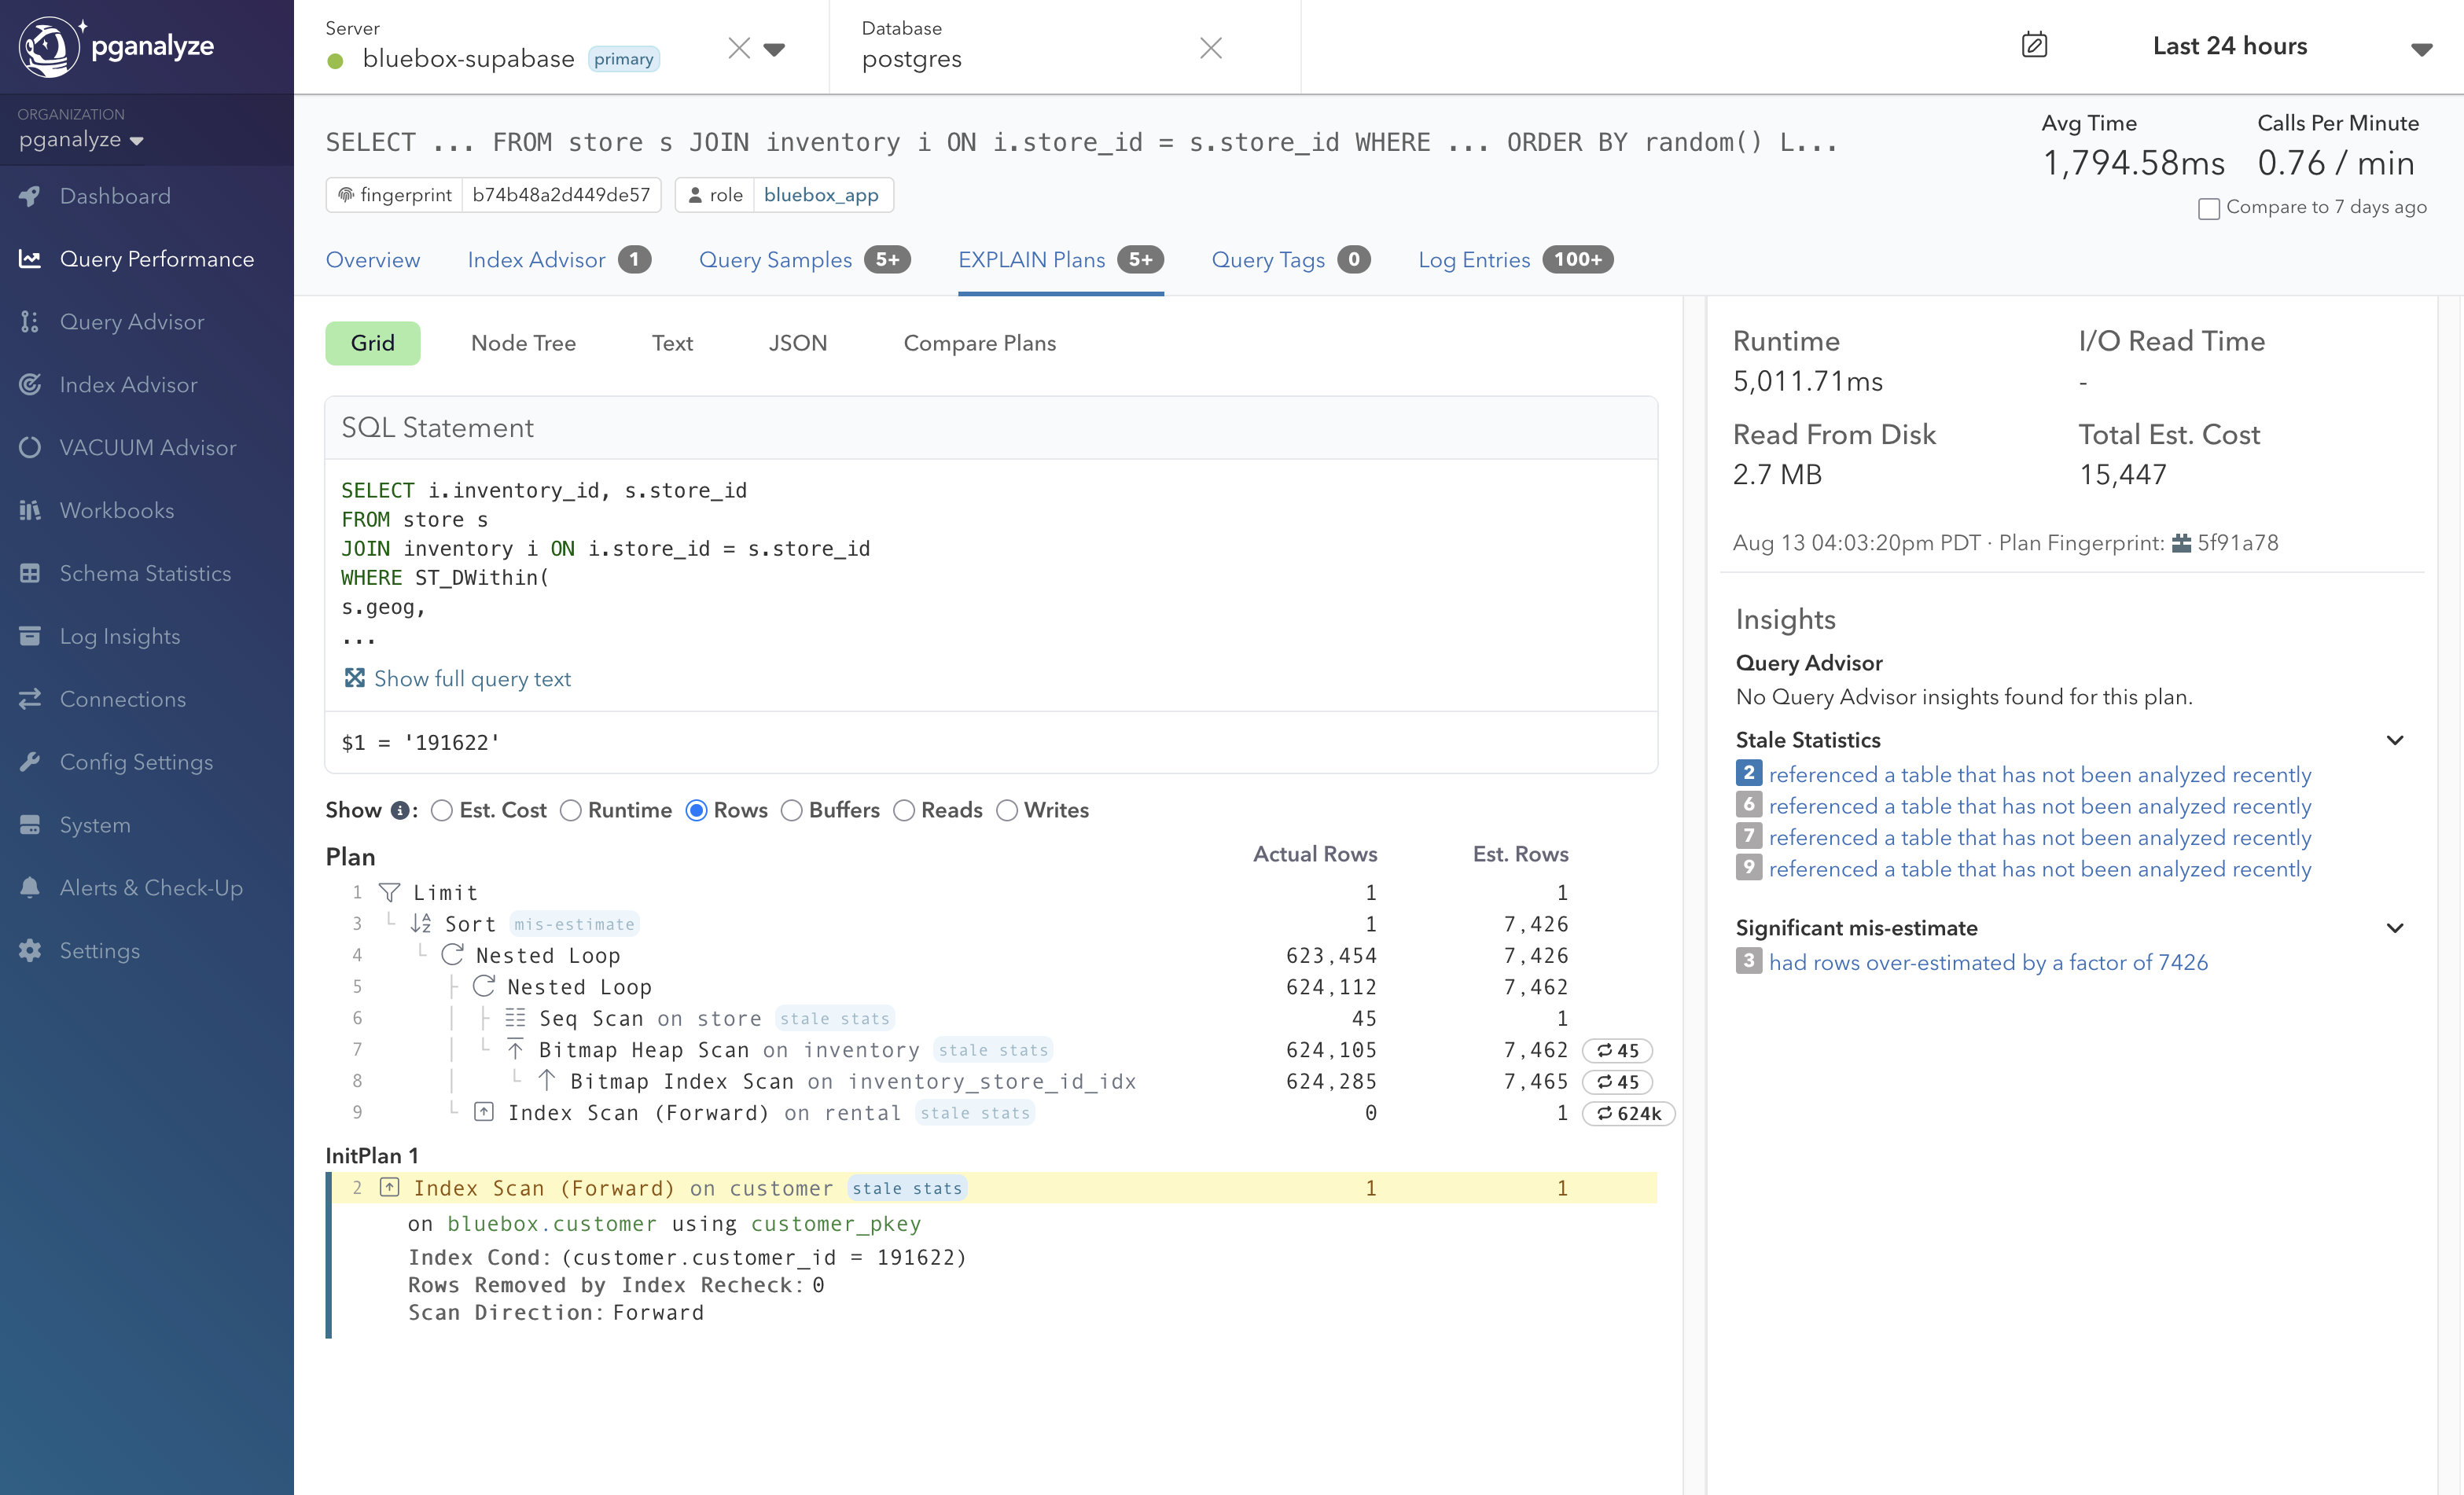Switch to Node Tree plan view
Screen dimensions: 2464x1495
(x=523, y=343)
